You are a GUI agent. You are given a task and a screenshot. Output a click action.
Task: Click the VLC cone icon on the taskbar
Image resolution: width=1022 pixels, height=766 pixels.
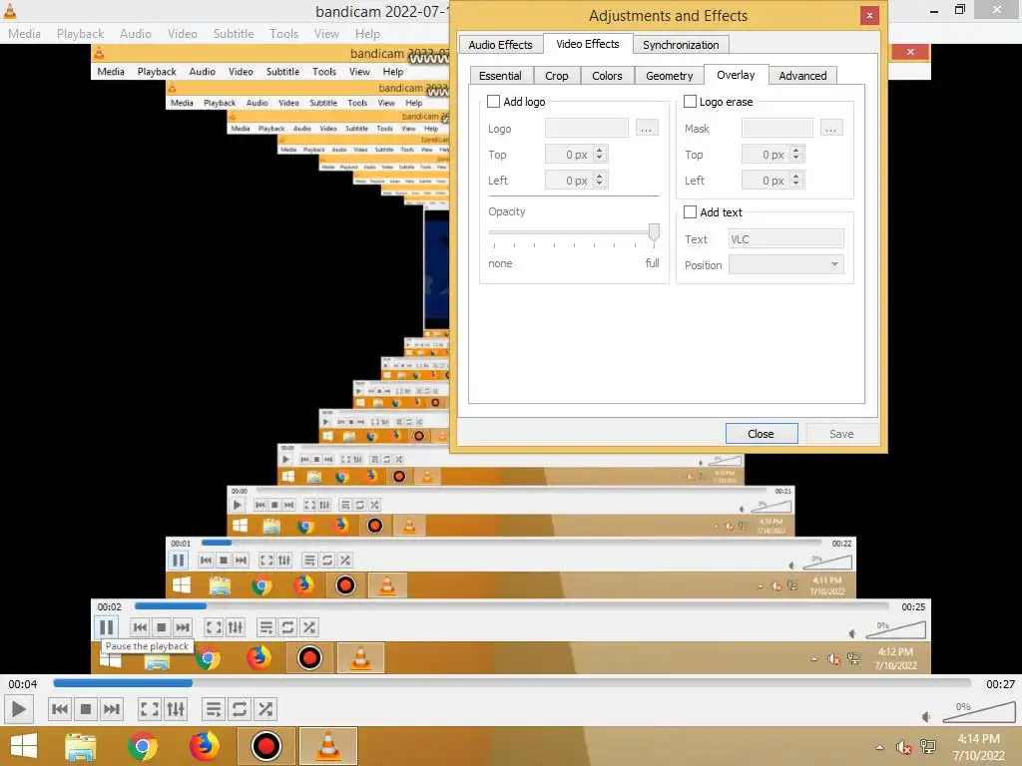[327, 746]
